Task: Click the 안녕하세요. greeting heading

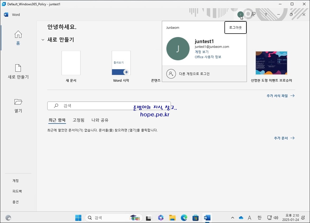Action: coord(62,27)
